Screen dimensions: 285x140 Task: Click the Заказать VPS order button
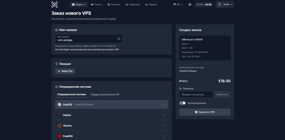coord(205,112)
